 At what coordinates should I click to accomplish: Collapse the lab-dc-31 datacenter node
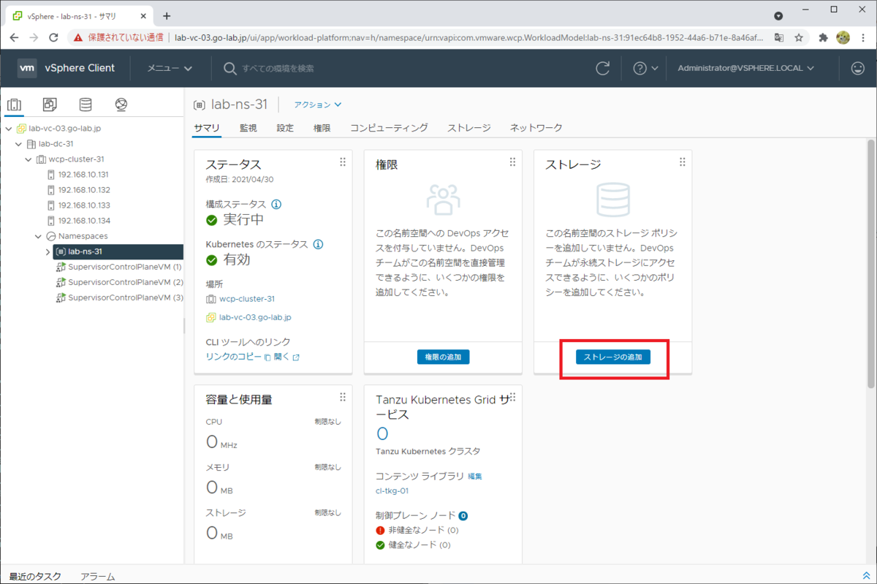tap(18, 144)
